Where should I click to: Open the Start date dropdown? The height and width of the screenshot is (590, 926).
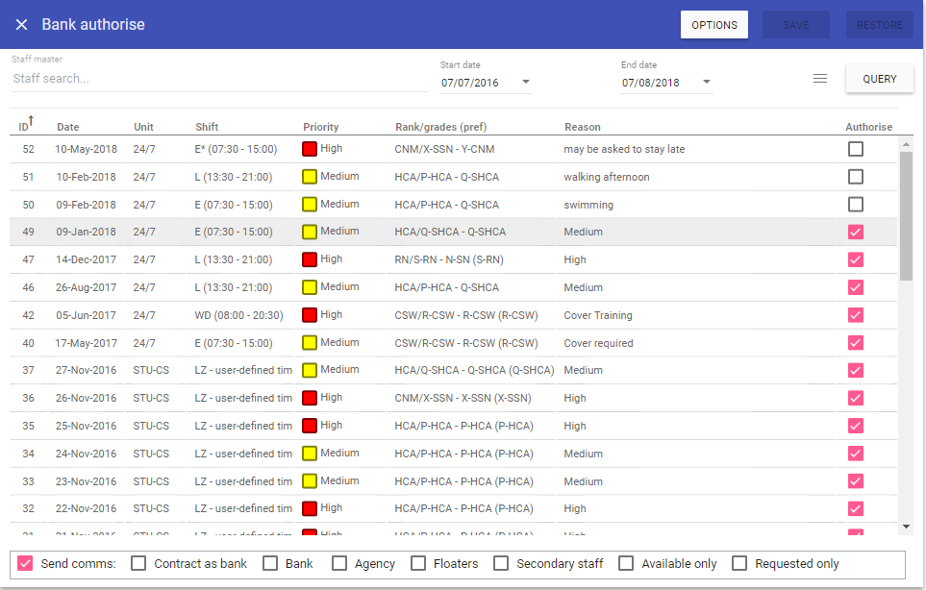click(526, 82)
